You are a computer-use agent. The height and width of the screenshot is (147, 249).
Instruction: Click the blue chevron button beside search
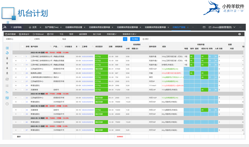pos(125,39)
